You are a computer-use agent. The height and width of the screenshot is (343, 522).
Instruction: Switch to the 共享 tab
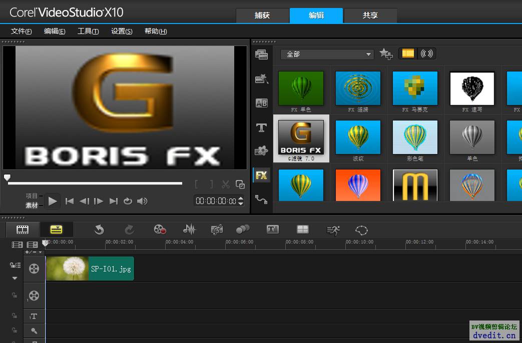(370, 15)
